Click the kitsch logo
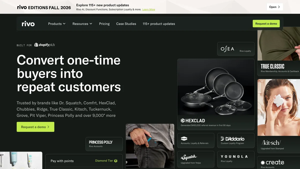Viewport: 300px width, 169px height. (271, 142)
